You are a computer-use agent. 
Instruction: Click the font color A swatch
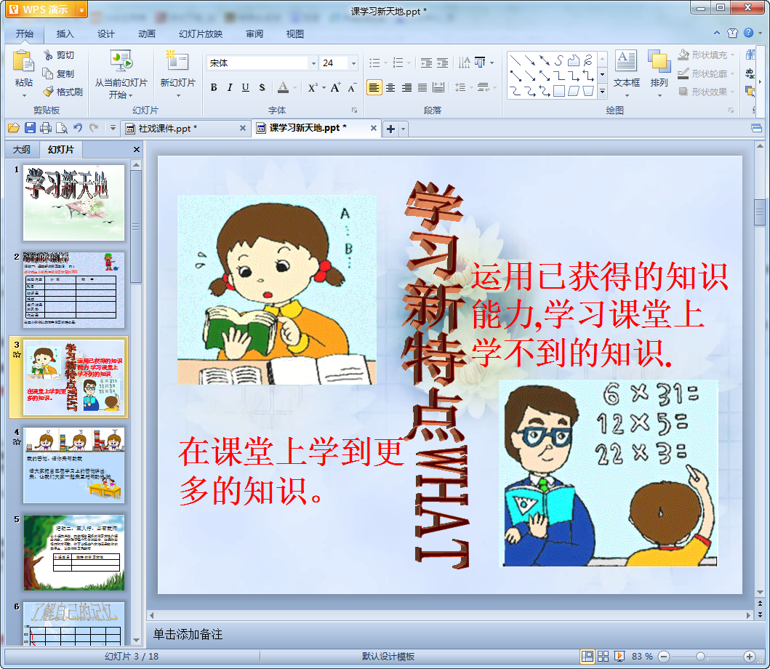[x=283, y=87]
